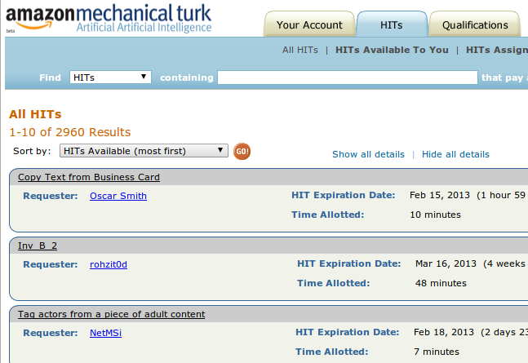Open the Inv_B_2 HIT title

38,246
